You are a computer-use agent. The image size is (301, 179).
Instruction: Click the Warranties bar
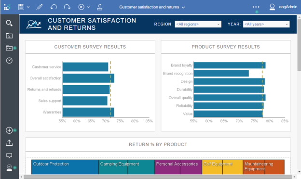[88, 112]
